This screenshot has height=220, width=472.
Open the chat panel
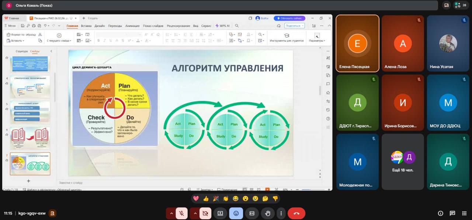coord(452,213)
